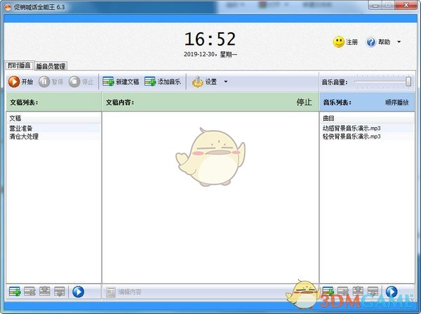Open 帮助 help question mark icon
This screenshot has width=421, height=314.
point(371,42)
